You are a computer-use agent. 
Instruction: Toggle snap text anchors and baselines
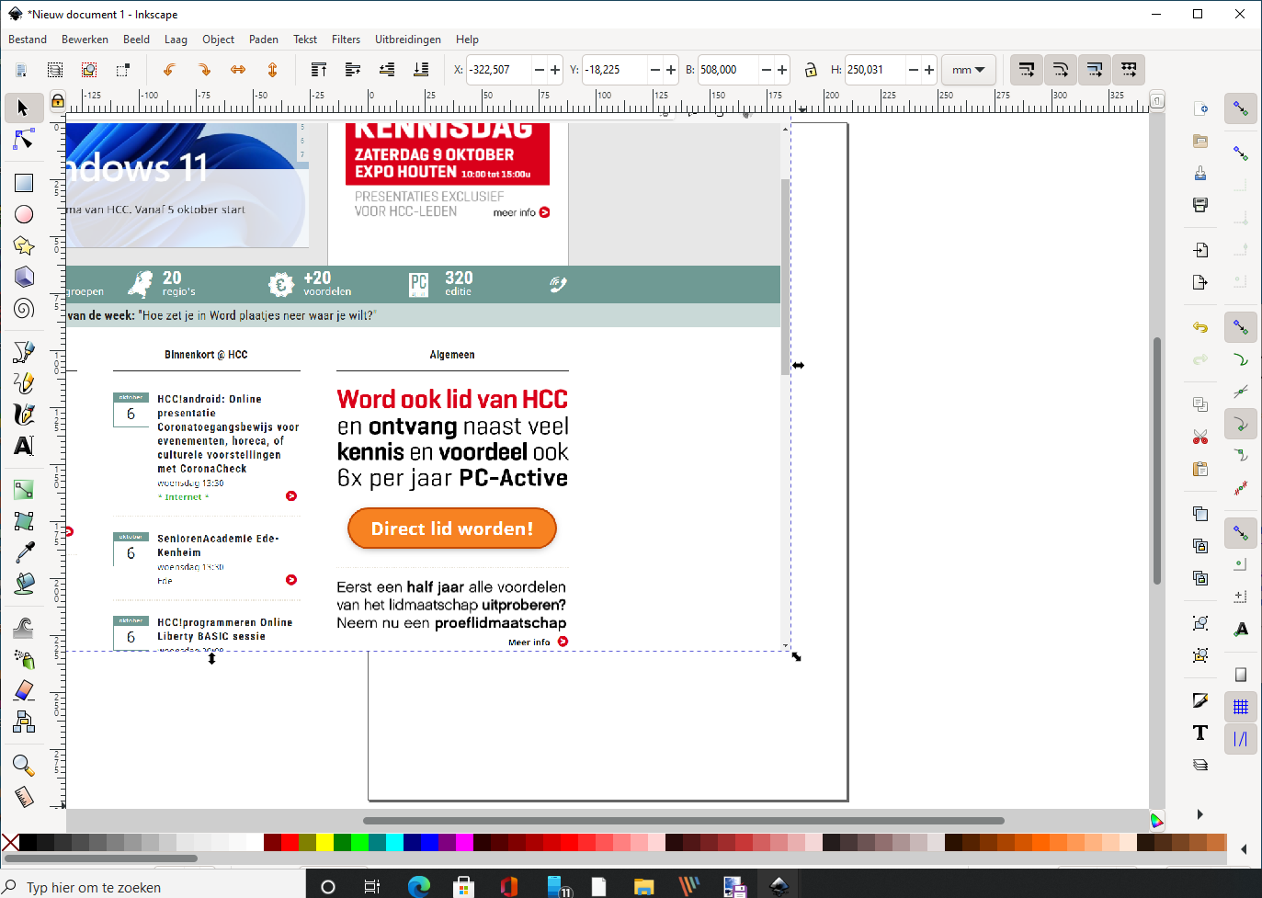click(1241, 629)
